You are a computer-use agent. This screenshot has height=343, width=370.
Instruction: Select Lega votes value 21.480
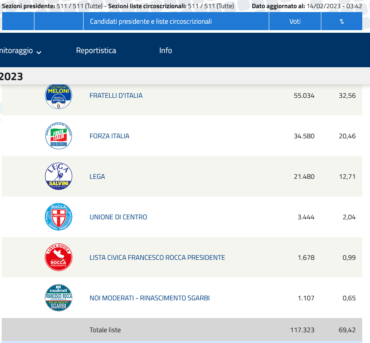point(304,177)
